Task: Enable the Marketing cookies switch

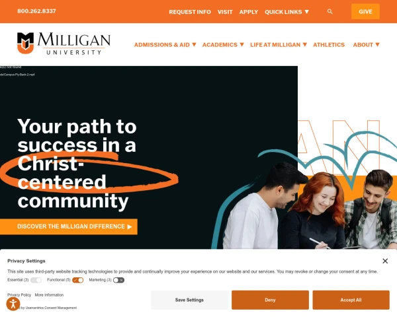Action: tap(118, 280)
